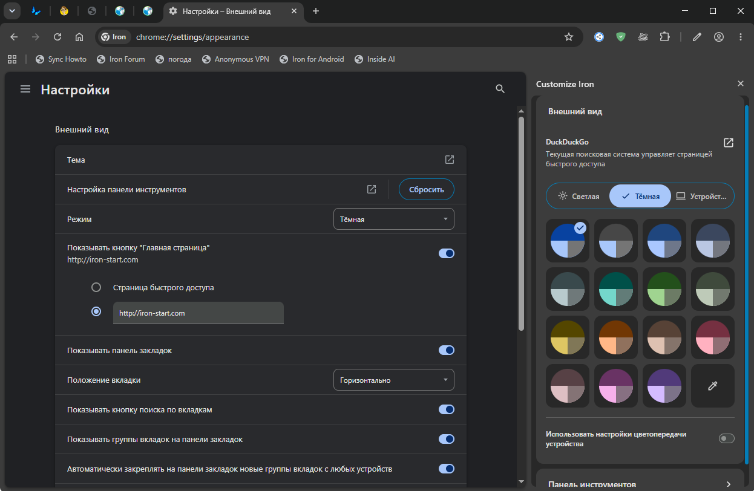
Task: Select the teal green color swatch
Action: pos(616,289)
